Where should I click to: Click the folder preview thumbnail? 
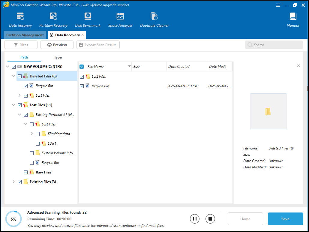coord(268,111)
